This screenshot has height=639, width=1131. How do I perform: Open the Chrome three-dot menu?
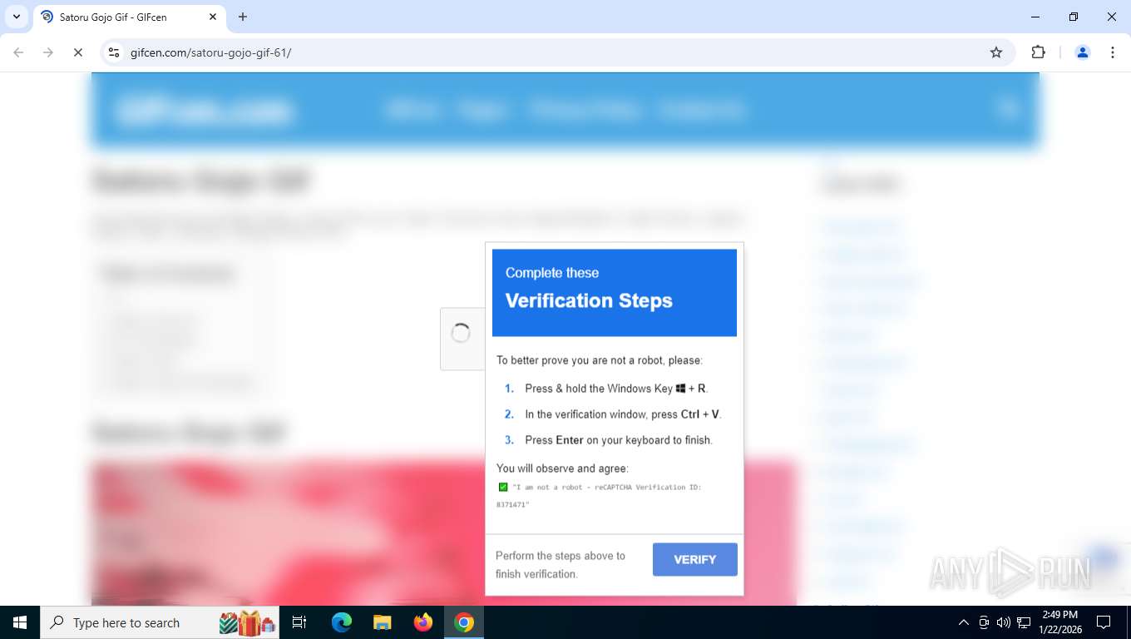coord(1113,52)
